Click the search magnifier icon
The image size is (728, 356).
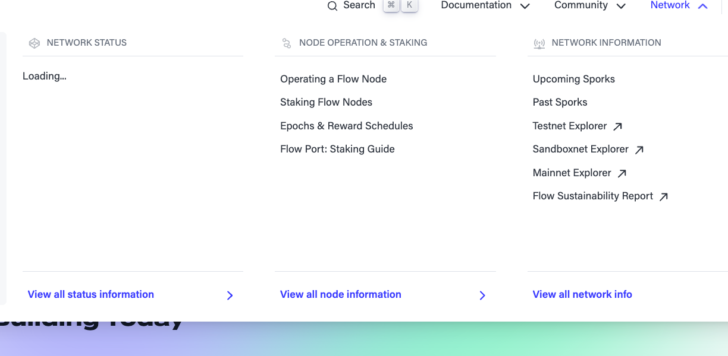click(x=332, y=6)
